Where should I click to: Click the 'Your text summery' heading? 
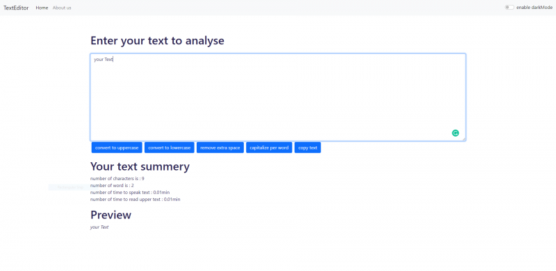tap(140, 166)
